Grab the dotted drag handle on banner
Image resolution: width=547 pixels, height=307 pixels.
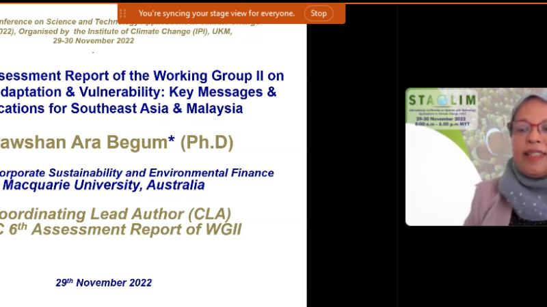tap(123, 13)
